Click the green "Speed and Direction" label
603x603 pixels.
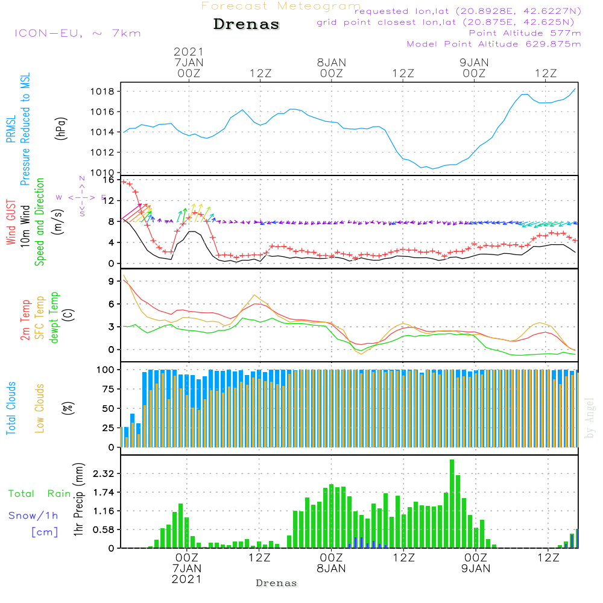40,222
